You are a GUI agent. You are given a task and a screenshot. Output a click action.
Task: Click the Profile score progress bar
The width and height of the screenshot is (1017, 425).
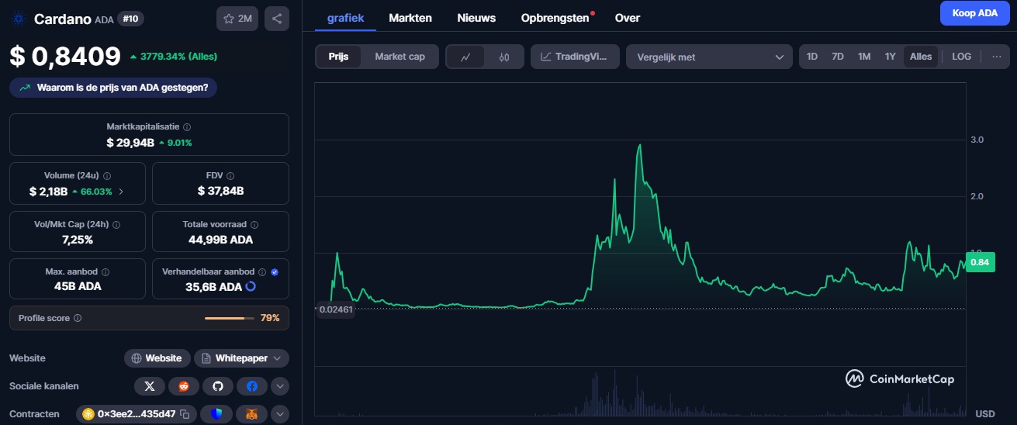230,318
